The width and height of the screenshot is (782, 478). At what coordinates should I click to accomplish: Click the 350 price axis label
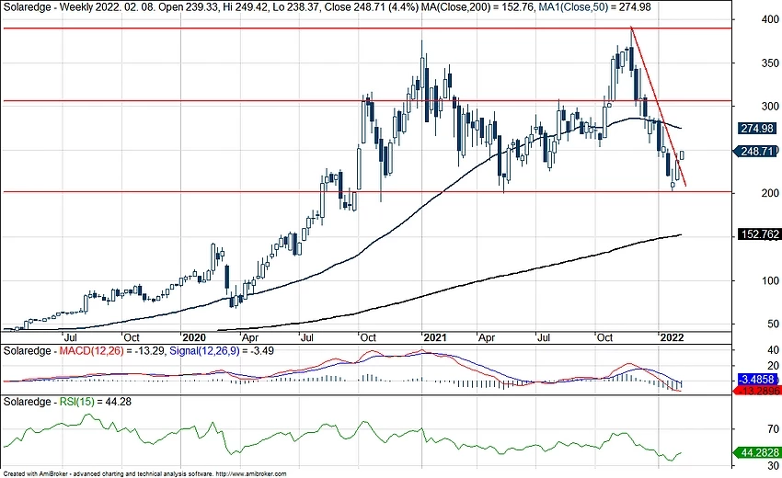pos(771,63)
